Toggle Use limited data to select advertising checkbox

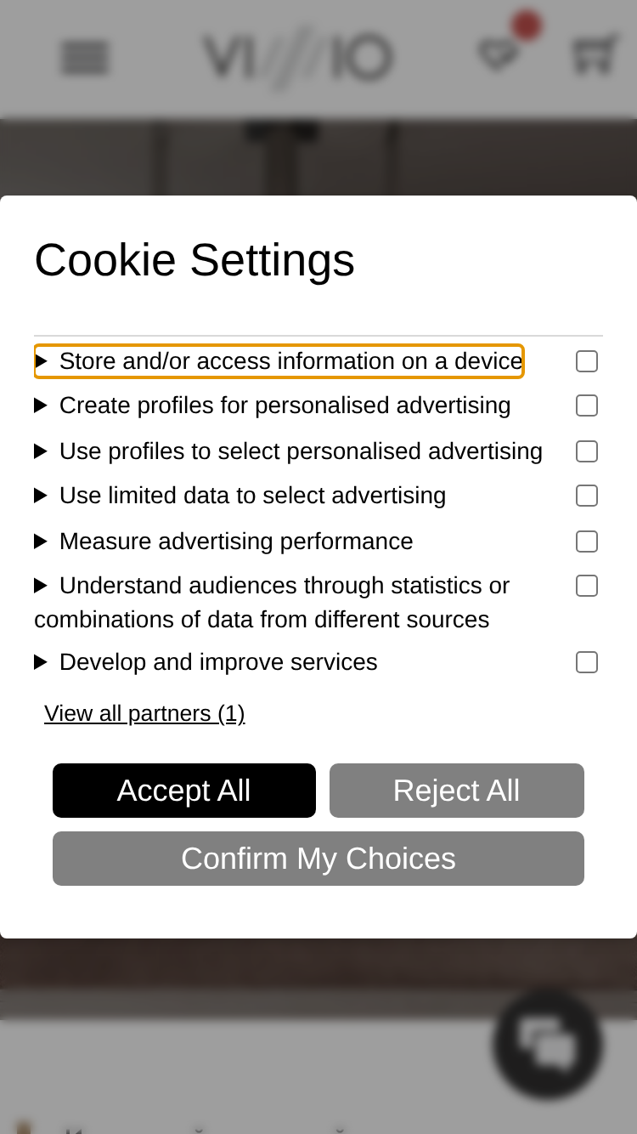587,496
